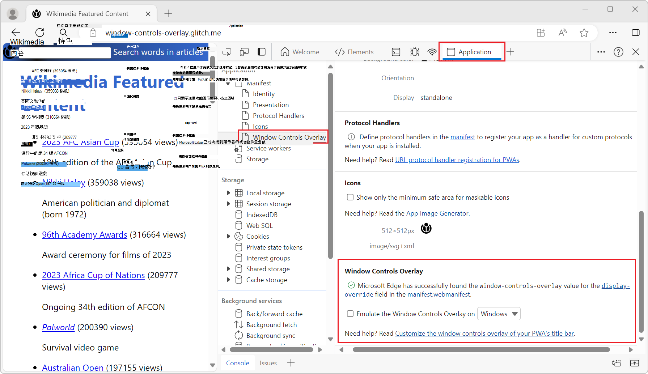Click the browser back arrow
This screenshot has height=374, width=648.
16,33
